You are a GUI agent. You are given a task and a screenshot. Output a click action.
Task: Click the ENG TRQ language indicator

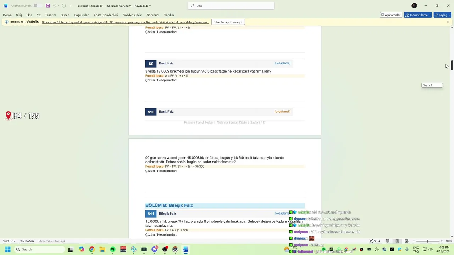pos(416,249)
